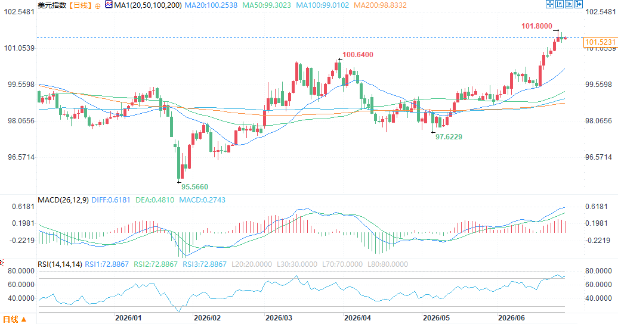Image resolution: width=618 pixels, height=324 pixels.
Task: Click the RSI1:72.8867 value
Action: pos(107,264)
